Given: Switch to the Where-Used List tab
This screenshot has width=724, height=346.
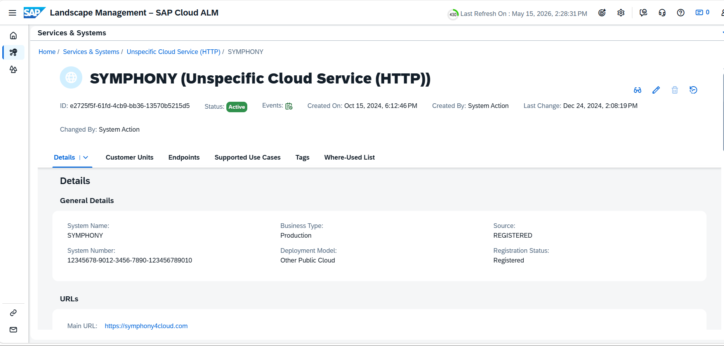Looking at the screenshot, I should (349, 157).
